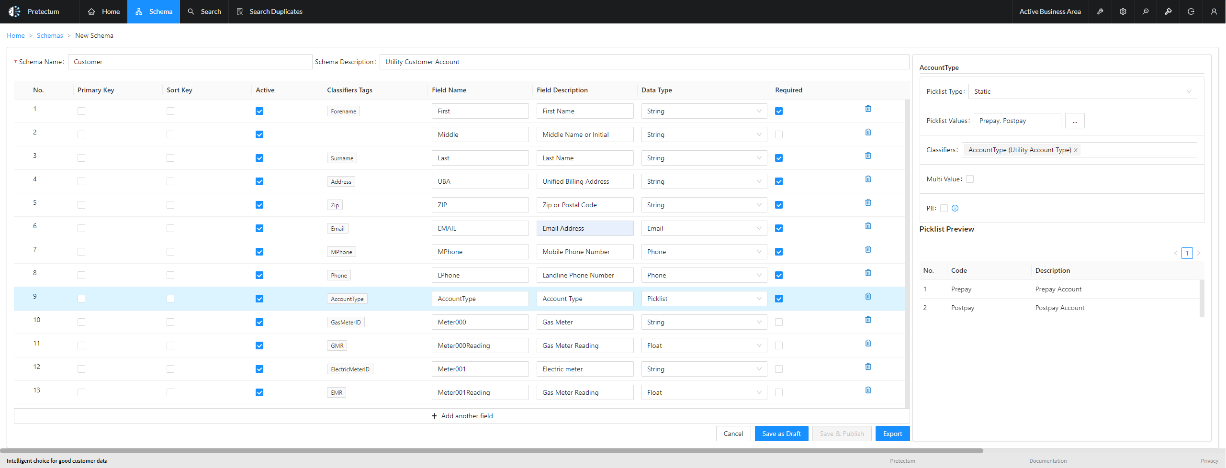Select the Schema nav tab

tap(154, 11)
